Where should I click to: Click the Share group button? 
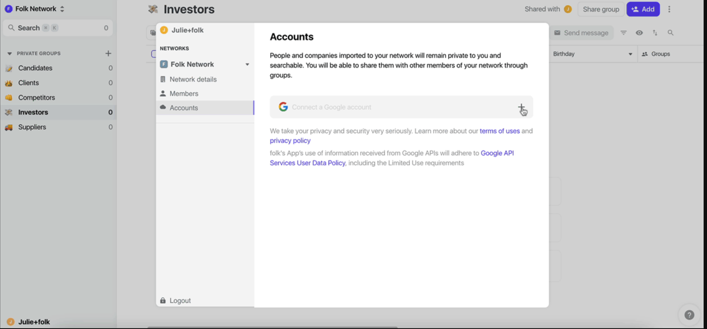600,9
